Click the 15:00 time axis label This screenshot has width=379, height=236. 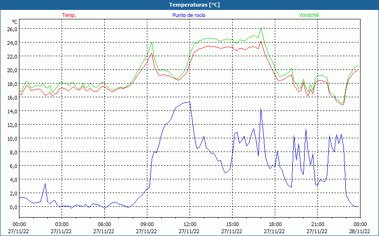click(x=232, y=225)
